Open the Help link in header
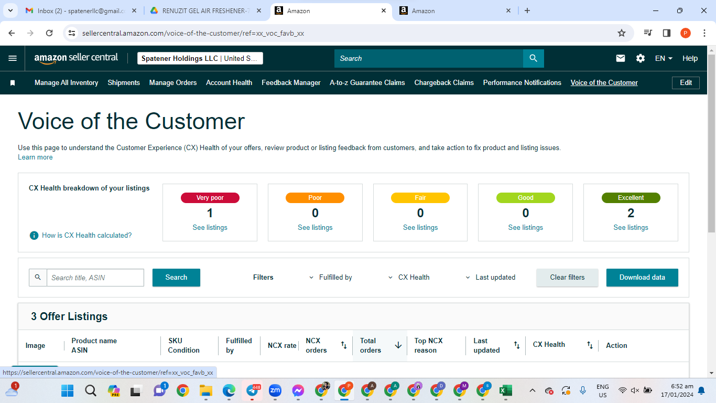This screenshot has height=403, width=716. [690, 58]
